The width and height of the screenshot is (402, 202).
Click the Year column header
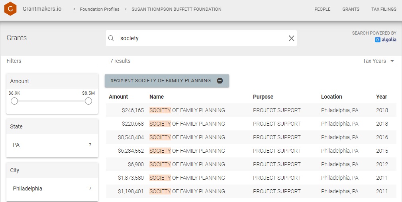click(x=382, y=97)
